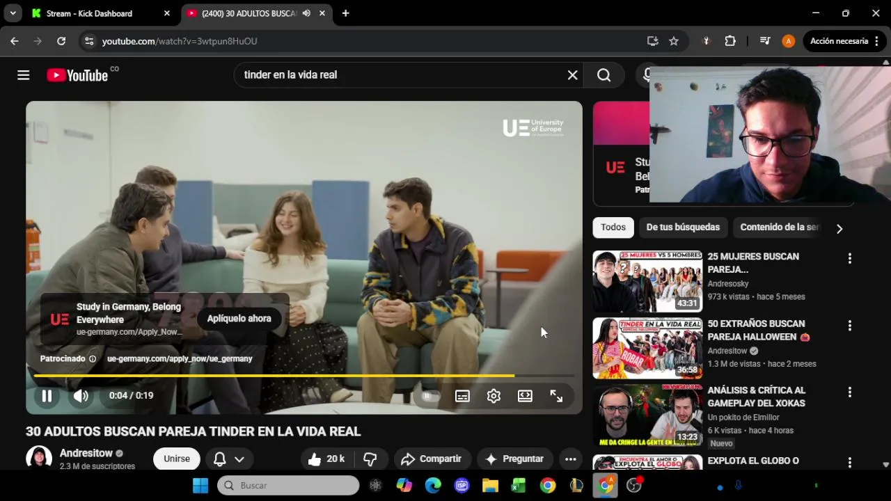891x501 pixels.
Task: Expand the notification bell dropdown
Action: [229, 459]
